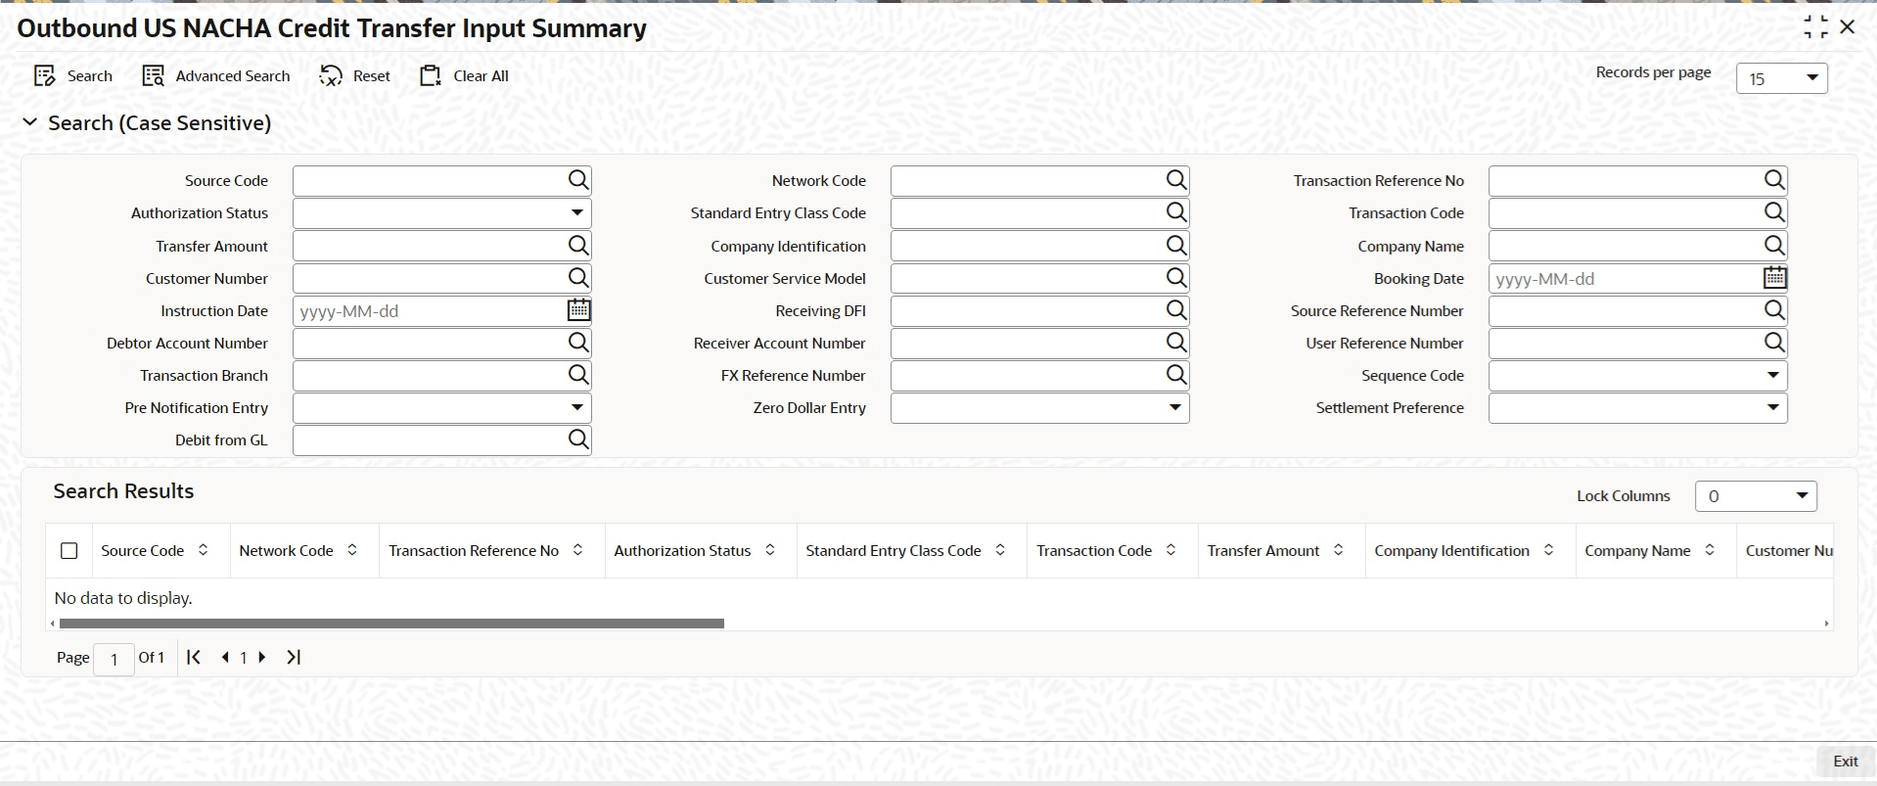
Task: Open Records per page dropdown
Action: coord(1782,78)
